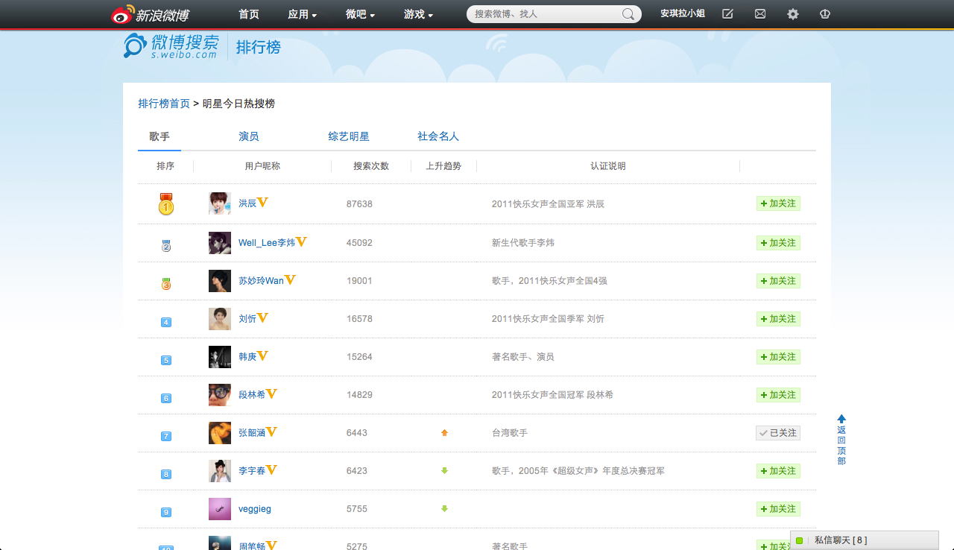The image size is (954, 550).
Task: Click the V verified badge beside 洪辰
Action: tap(262, 202)
